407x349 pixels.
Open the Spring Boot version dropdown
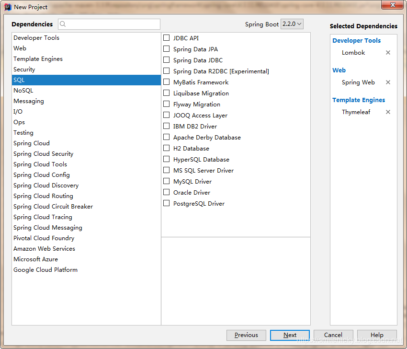[292, 24]
